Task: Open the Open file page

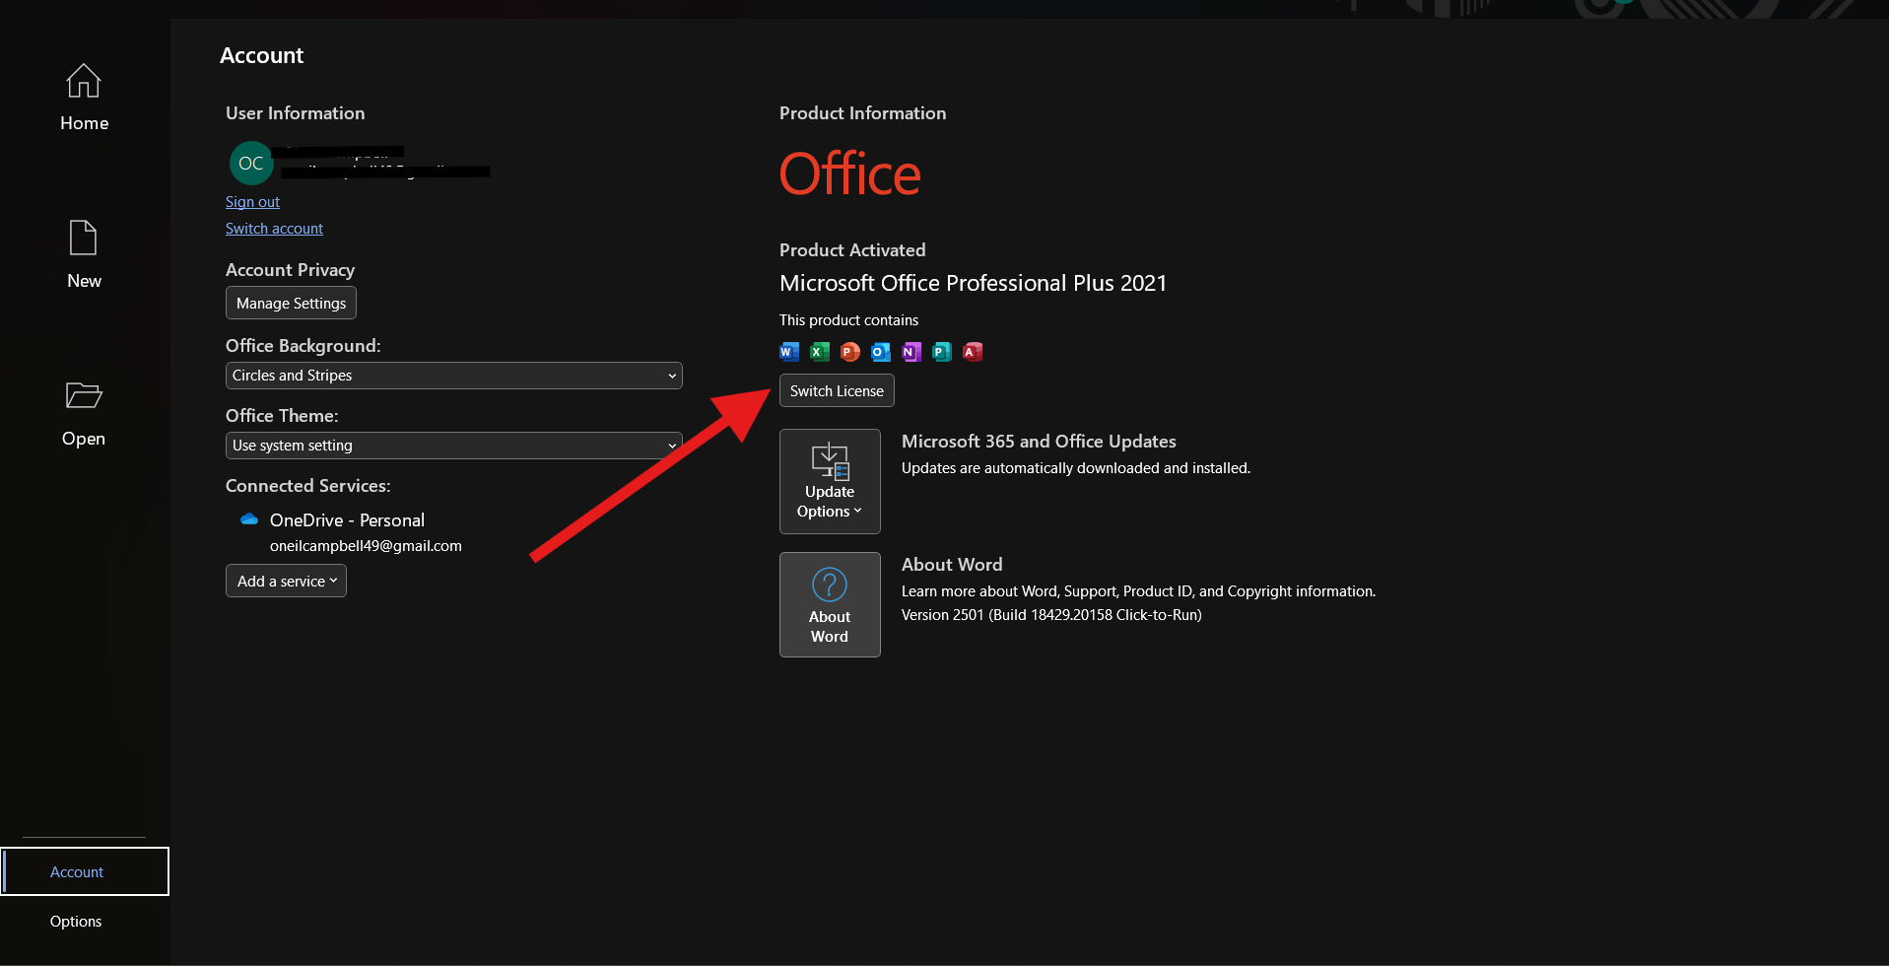Action: [x=84, y=413]
